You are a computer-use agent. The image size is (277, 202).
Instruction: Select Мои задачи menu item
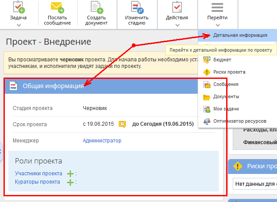tap(226, 109)
